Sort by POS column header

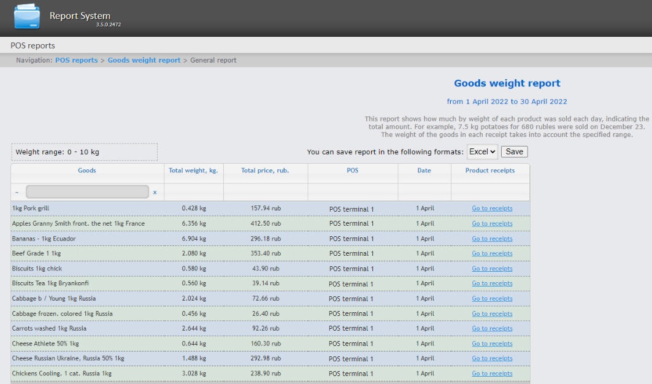[x=352, y=171]
